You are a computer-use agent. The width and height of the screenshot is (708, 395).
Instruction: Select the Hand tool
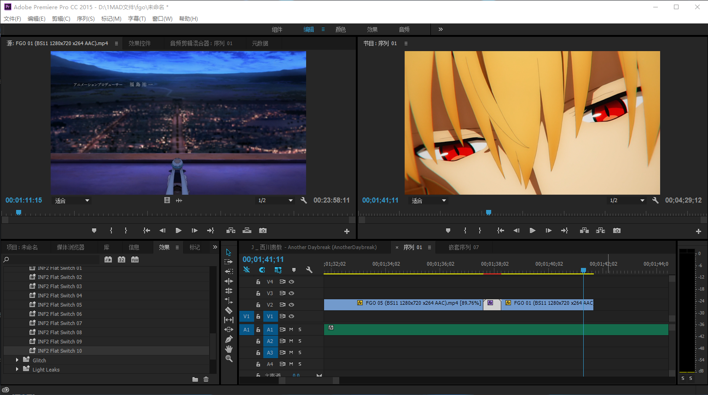(x=229, y=349)
